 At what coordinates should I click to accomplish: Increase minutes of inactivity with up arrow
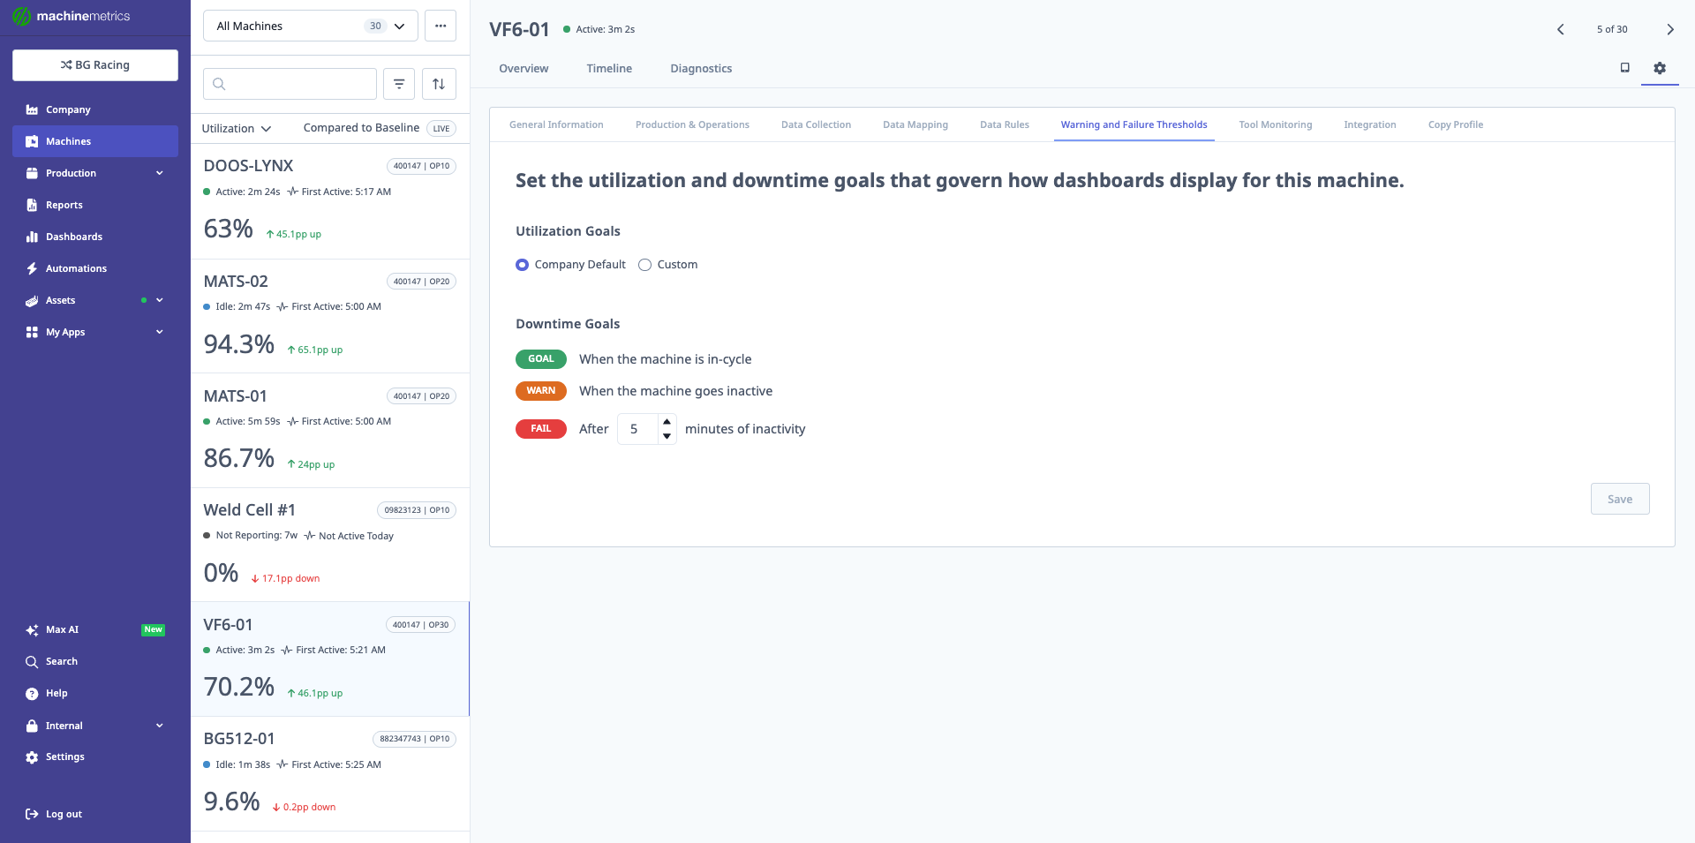pos(667,423)
